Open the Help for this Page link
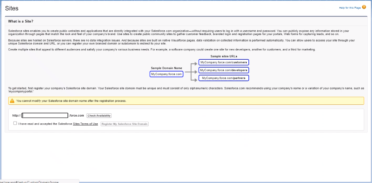Image resolution: width=372 pixels, height=183 pixels. click(350, 8)
